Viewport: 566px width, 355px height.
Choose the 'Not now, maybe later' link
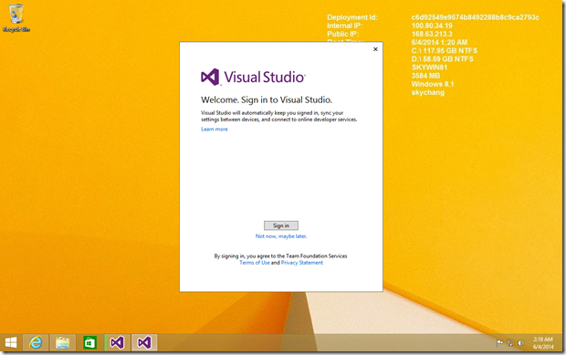pyautogui.click(x=281, y=236)
